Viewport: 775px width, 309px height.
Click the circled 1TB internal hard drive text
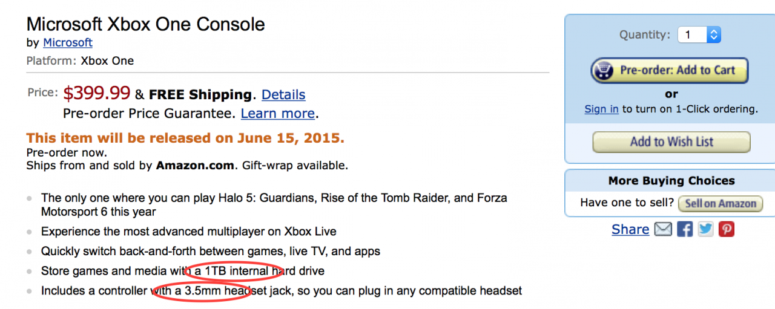pyautogui.click(x=236, y=270)
